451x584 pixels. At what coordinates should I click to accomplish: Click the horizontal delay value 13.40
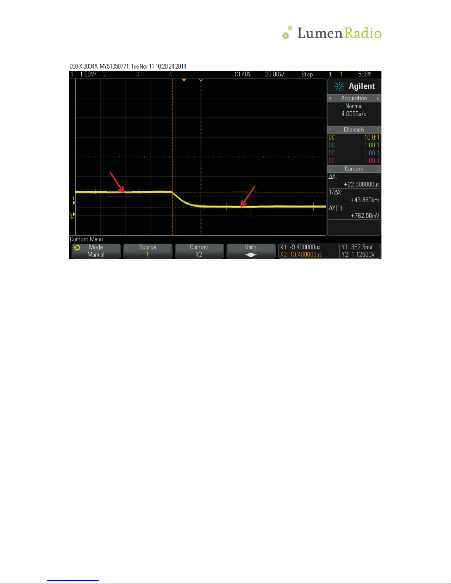pos(242,74)
